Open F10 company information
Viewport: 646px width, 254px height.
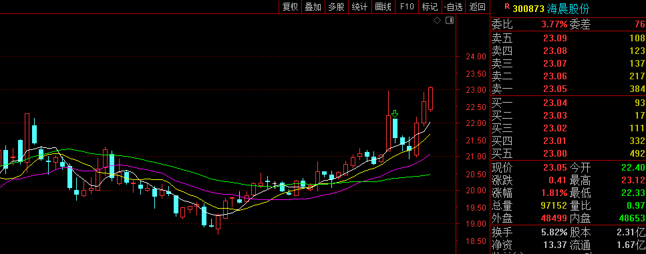(x=407, y=7)
